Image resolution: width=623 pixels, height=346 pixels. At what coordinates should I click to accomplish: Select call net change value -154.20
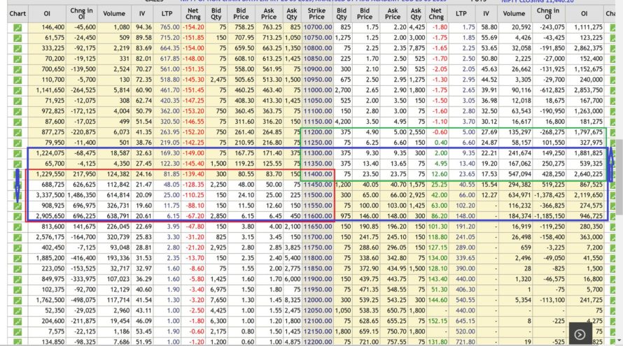pyautogui.click(x=193, y=27)
